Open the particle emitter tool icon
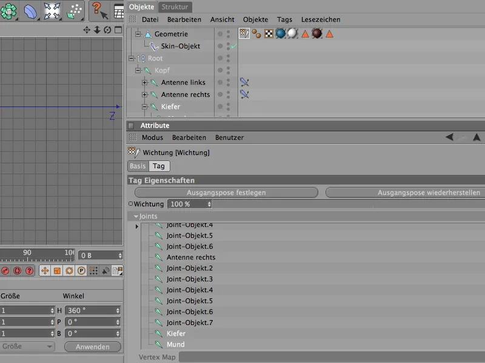 click(75, 11)
